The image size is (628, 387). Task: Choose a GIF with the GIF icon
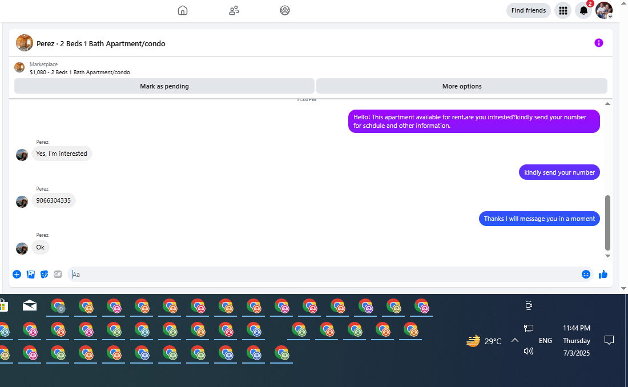[x=58, y=275]
